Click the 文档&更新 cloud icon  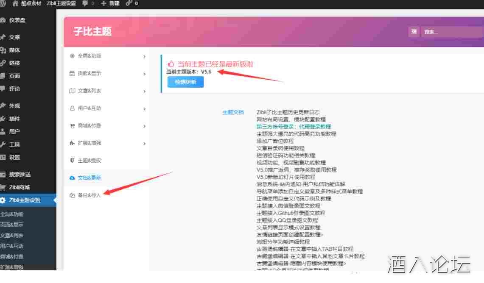(x=72, y=178)
